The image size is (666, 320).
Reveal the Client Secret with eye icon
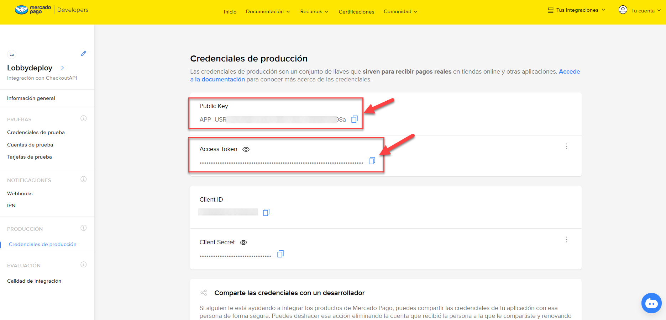pyautogui.click(x=243, y=242)
